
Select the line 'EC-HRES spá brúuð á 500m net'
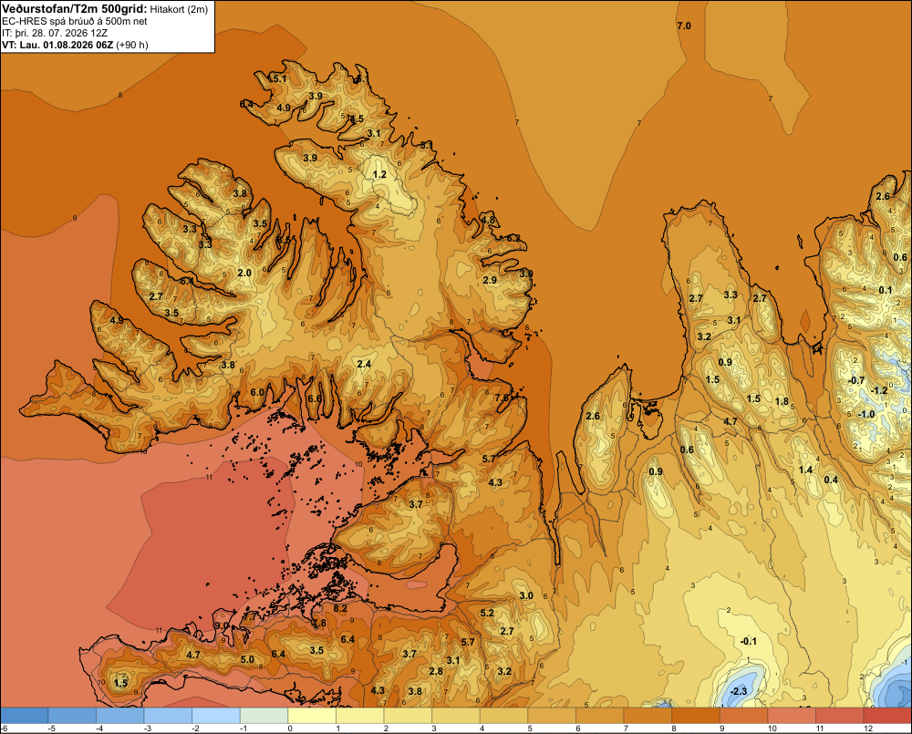(75, 22)
